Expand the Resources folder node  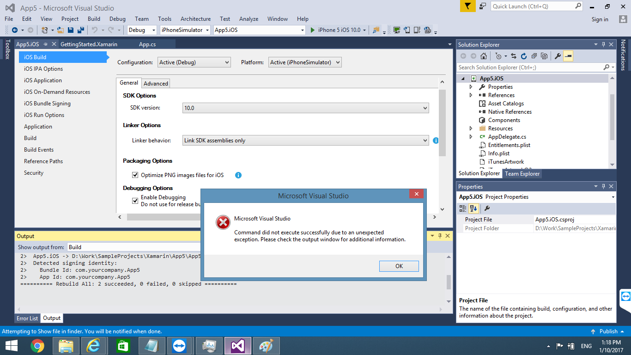[x=471, y=129]
